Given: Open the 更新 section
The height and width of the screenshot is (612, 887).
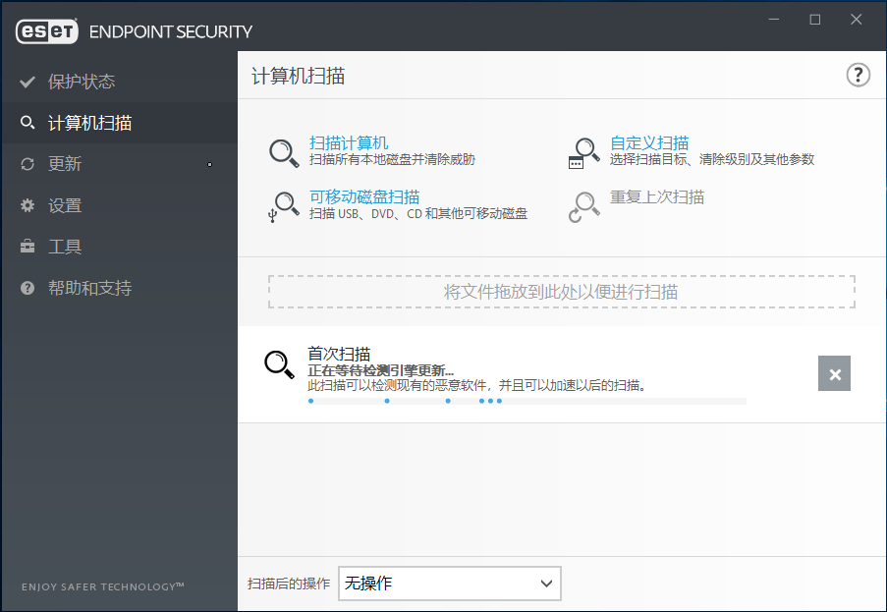Looking at the screenshot, I should click(x=59, y=163).
